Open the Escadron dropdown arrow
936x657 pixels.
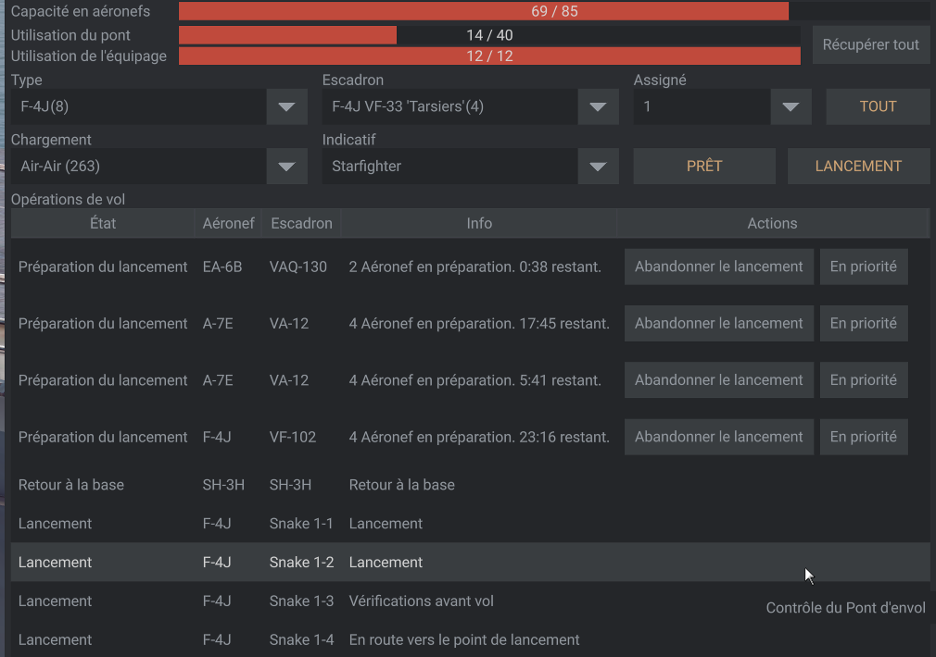click(x=598, y=106)
